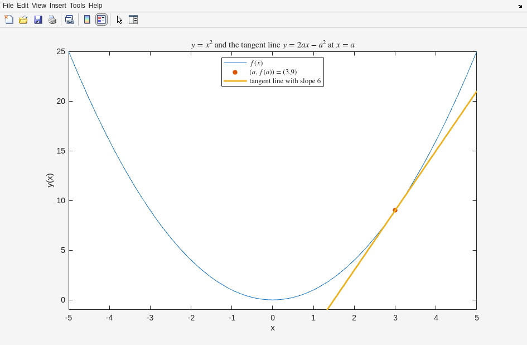
Task: Click the plot title text above the axes
Action: coord(273,45)
